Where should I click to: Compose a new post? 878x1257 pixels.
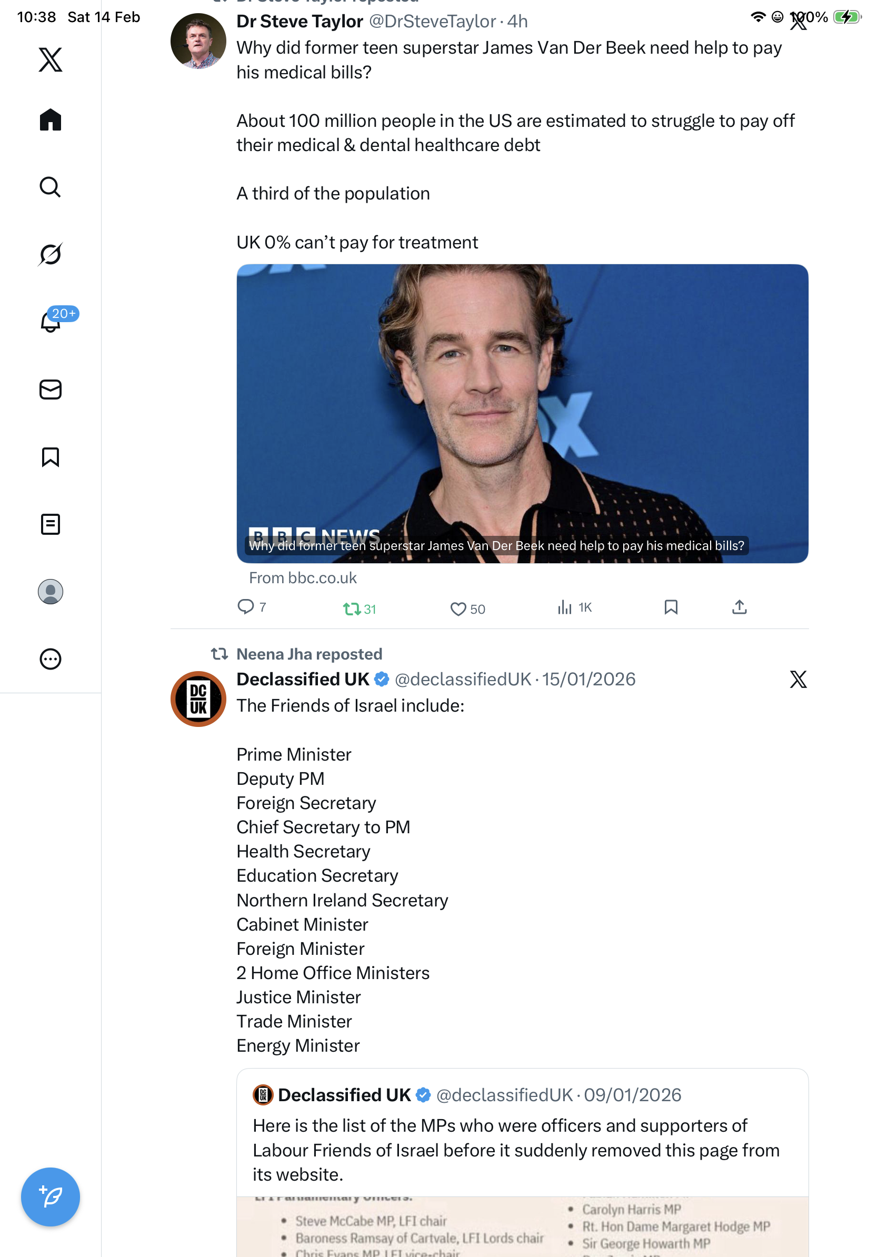coord(51,1196)
